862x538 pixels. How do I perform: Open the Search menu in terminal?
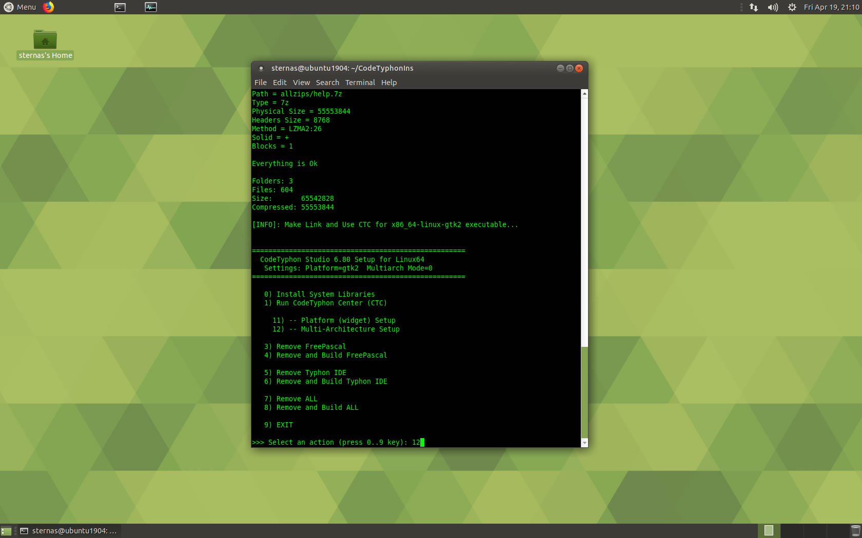(x=327, y=82)
